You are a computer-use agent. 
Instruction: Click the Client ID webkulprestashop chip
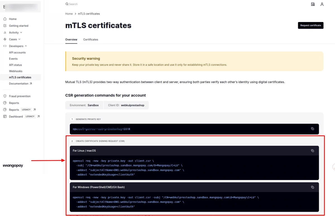pyautogui.click(x=126, y=105)
